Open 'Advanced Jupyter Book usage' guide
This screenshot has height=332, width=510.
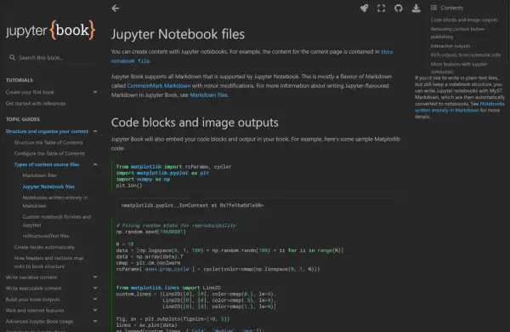click(39, 321)
